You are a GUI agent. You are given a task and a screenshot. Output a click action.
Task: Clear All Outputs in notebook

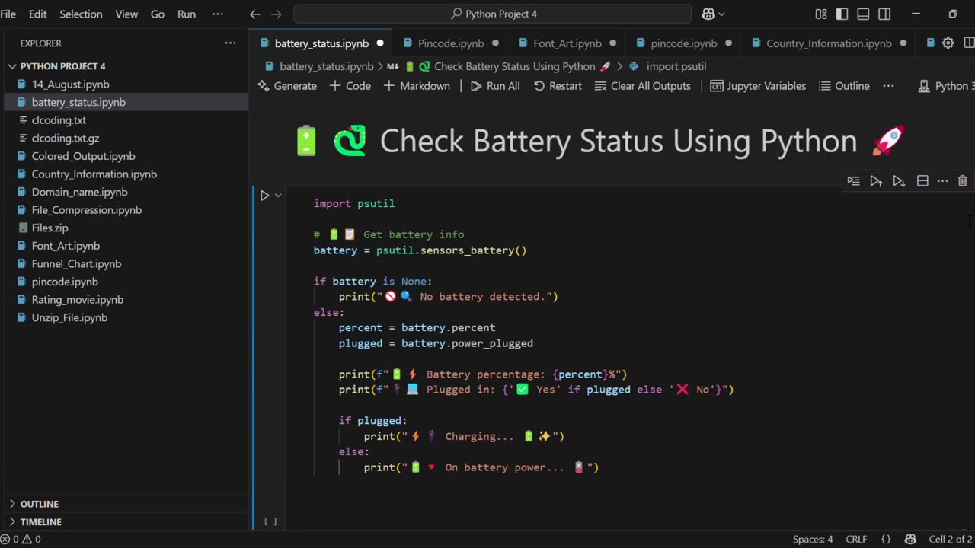[643, 86]
